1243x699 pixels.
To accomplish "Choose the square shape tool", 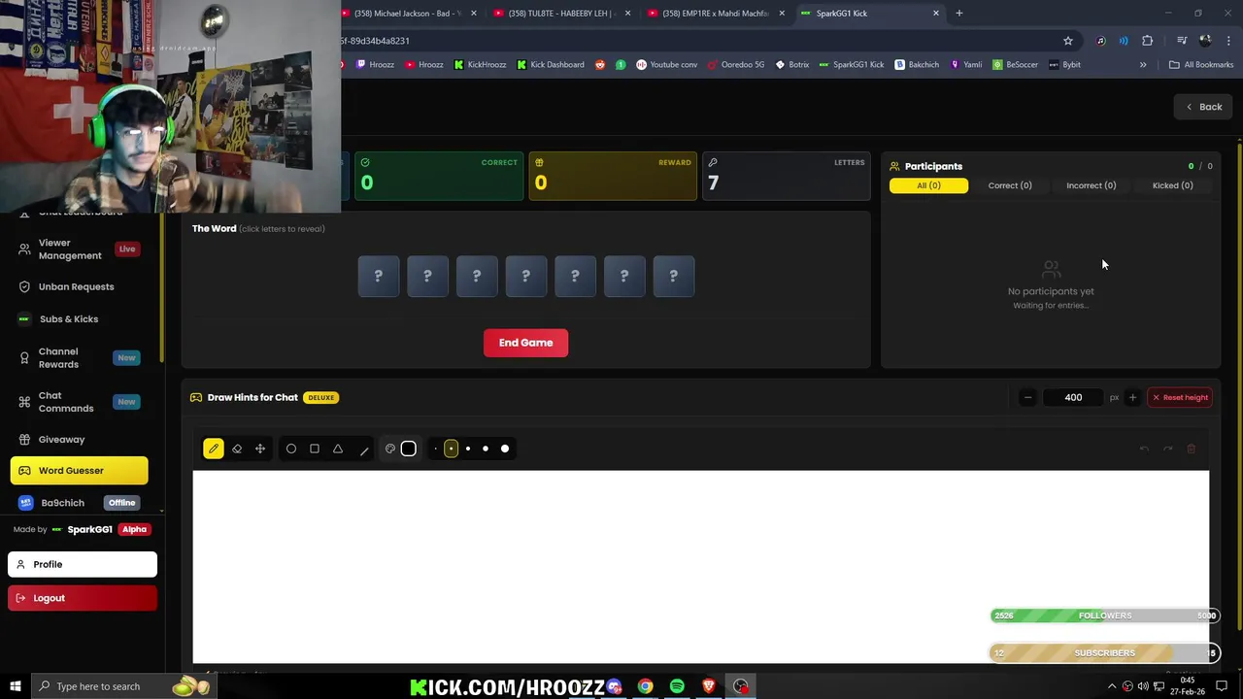I will click(x=315, y=449).
